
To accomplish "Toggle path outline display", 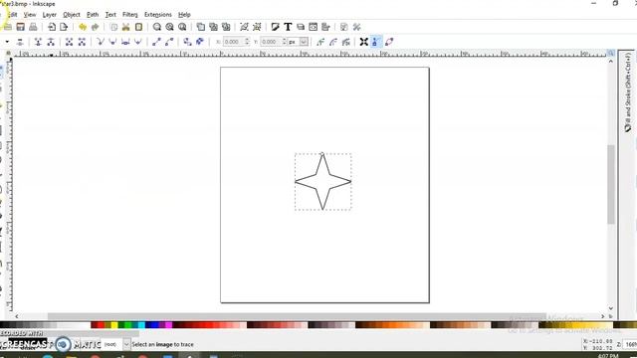I will [x=389, y=42].
